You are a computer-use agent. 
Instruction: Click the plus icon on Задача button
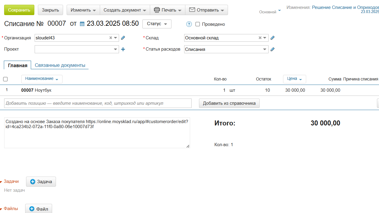(33, 182)
